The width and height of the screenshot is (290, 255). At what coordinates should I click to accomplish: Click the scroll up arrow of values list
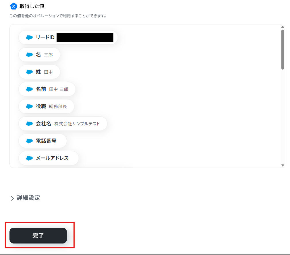pyautogui.click(x=283, y=27)
